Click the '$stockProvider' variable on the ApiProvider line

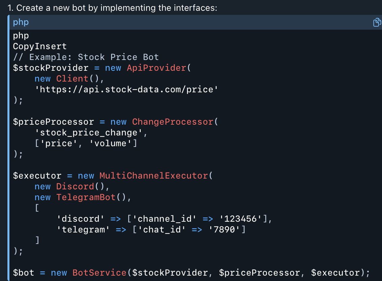(51, 68)
